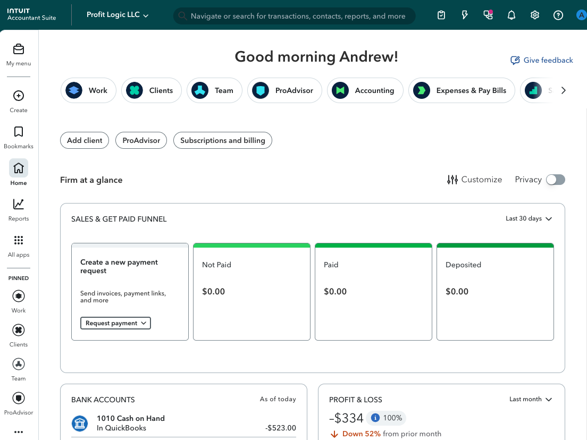Click the Subscriptions and billing button

click(222, 140)
